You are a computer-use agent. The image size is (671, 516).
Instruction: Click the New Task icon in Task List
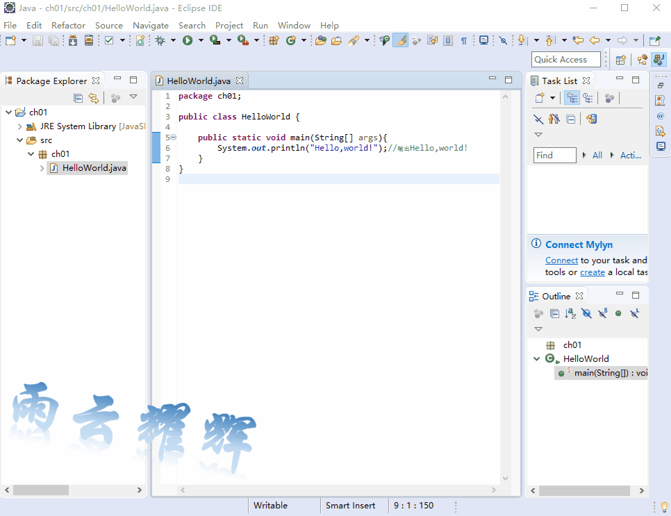(540, 98)
